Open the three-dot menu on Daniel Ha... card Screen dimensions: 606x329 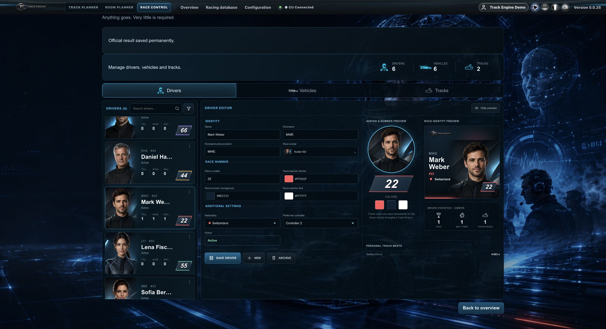(x=189, y=146)
